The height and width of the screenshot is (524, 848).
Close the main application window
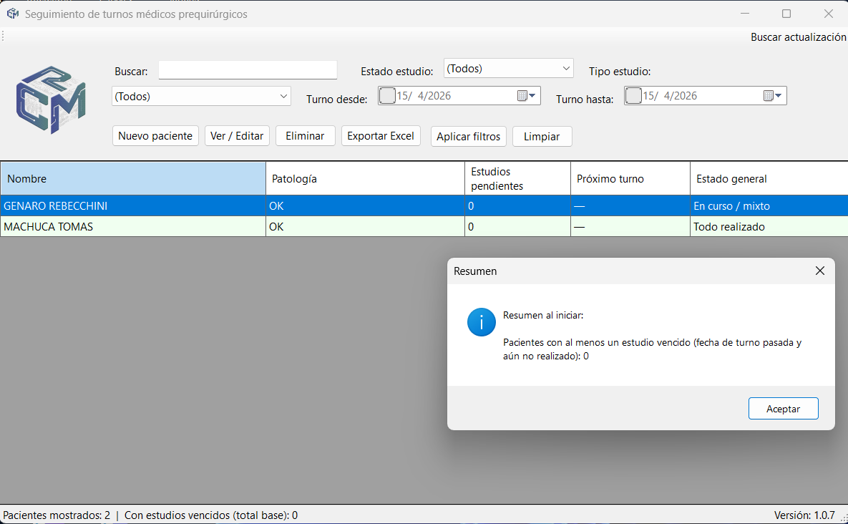[x=828, y=14]
